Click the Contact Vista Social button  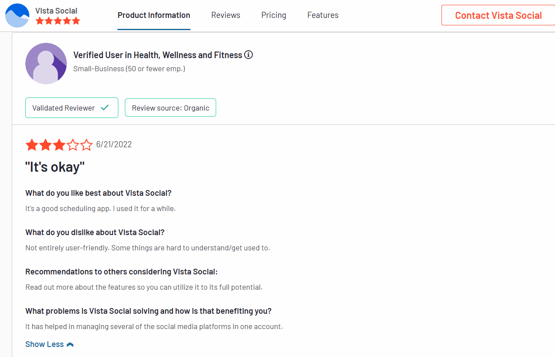[x=498, y=15]
